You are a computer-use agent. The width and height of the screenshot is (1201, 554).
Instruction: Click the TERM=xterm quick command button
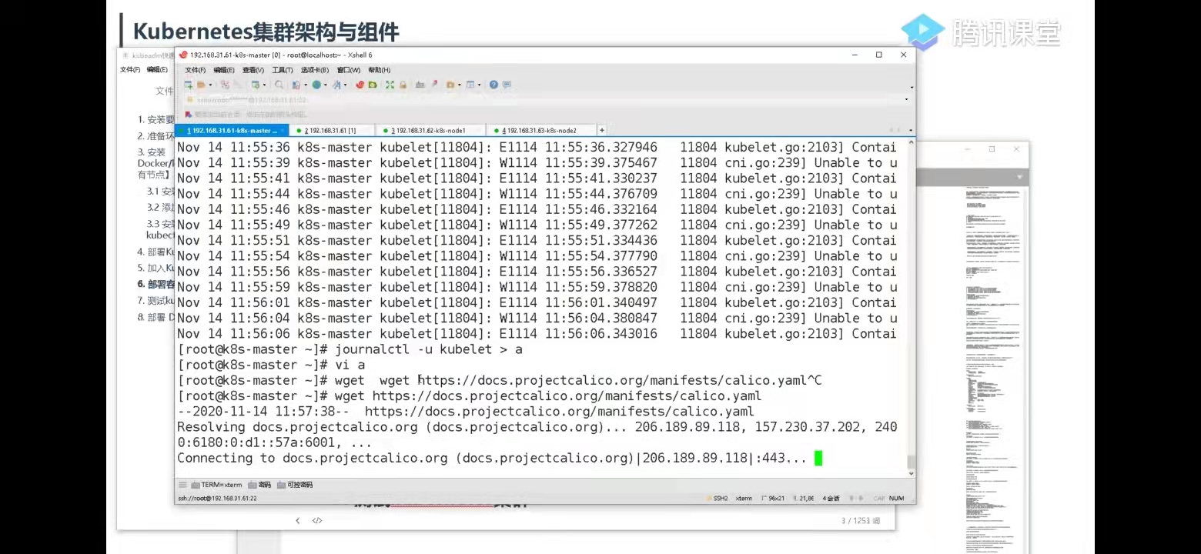[216, 485]
